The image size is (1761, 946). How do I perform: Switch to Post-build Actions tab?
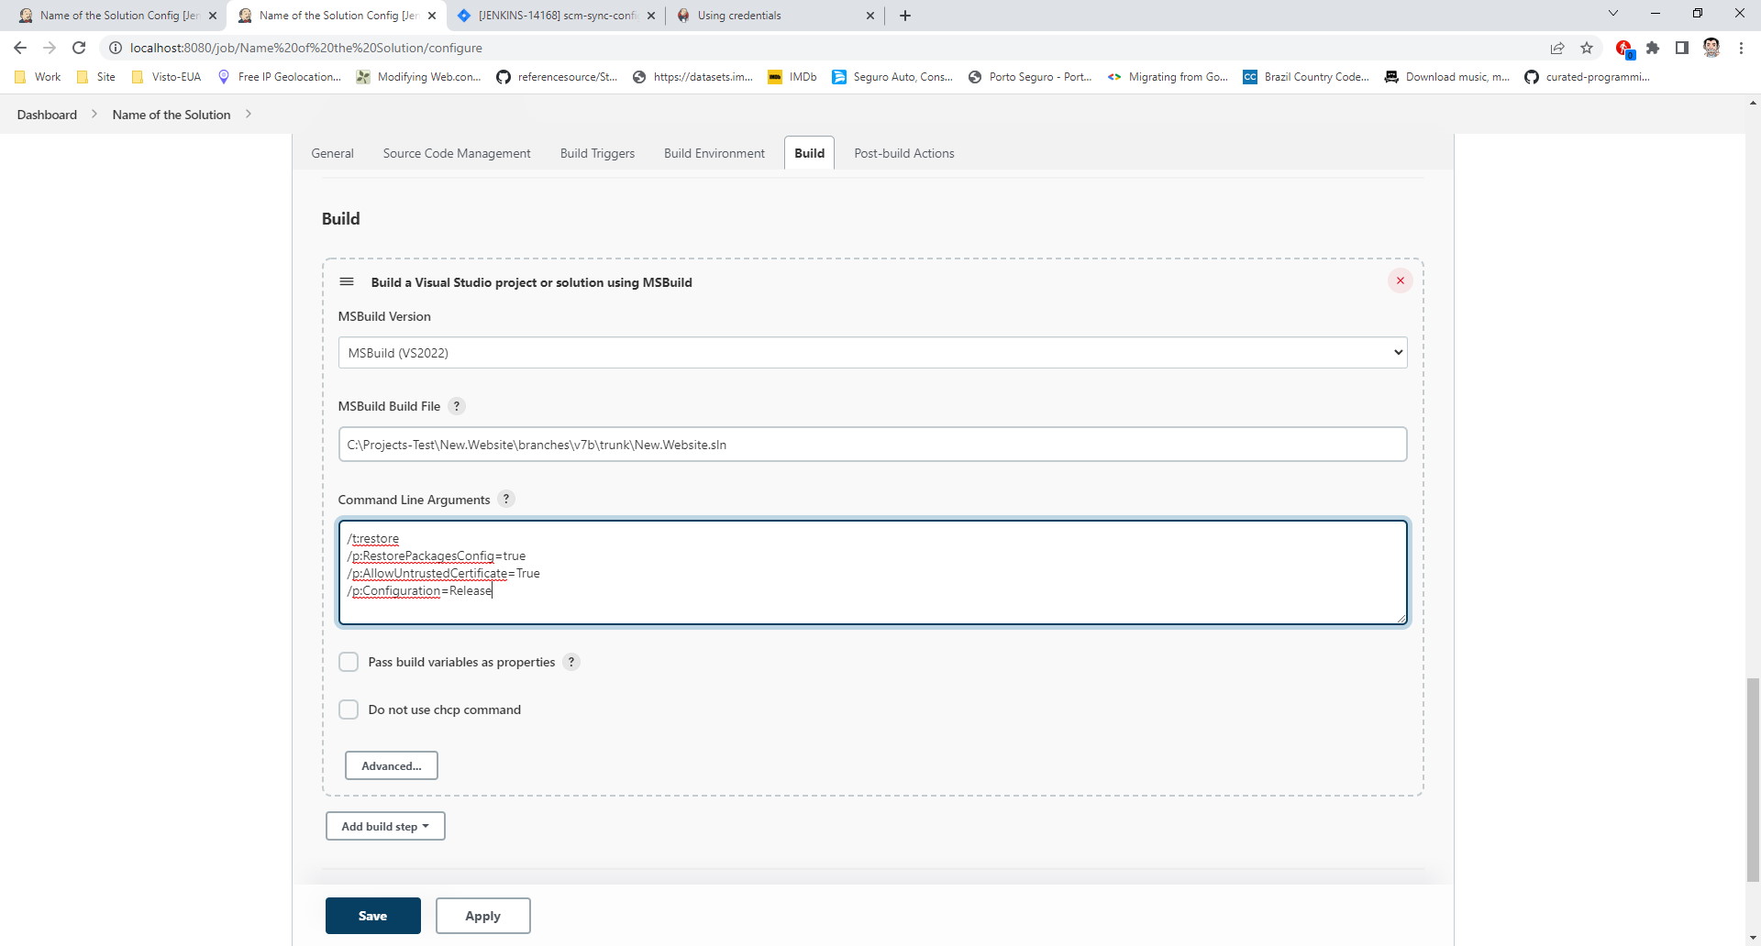(903, 153)
